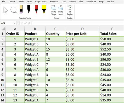This screenshot has height=103, width=124.
Task: Click Widget A in row 11
Action: point(35,85)
